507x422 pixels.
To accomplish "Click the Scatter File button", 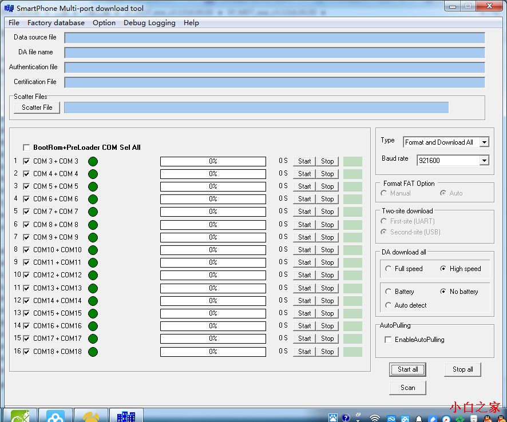I will click(x=37, y=108).
